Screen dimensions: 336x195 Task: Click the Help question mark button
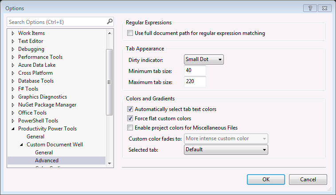tap(310, 8)
